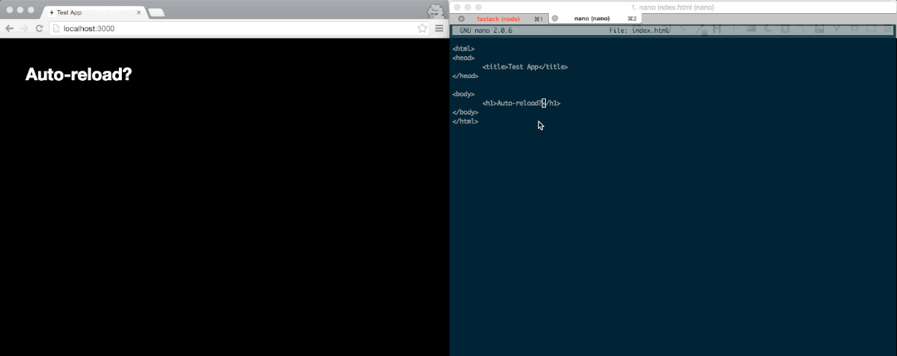The width and height of the screenshot is (897, 356).
Task: Click the browser forward arrow
Action: click(x=24, y=28)
